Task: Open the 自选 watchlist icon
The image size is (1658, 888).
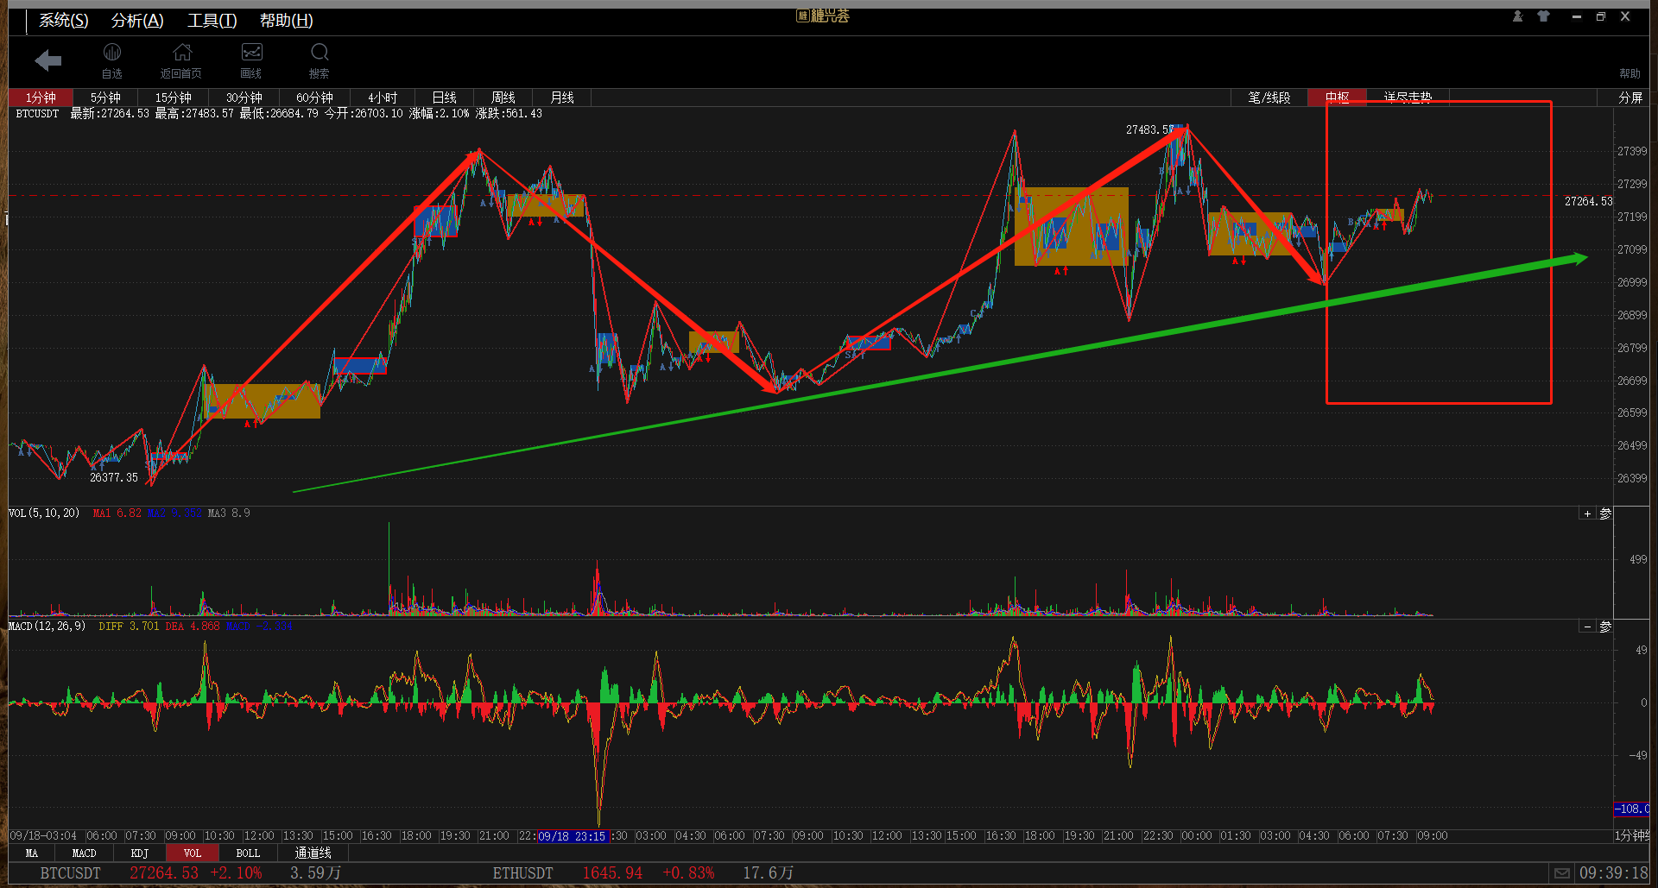Action: pos(112,60)
